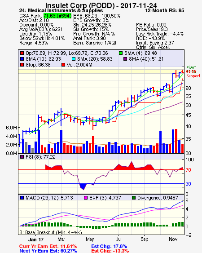Click the highlighted GSA Rank value 71.69 (#394)
The image size is (202, 253).
(x=57, y=16)
